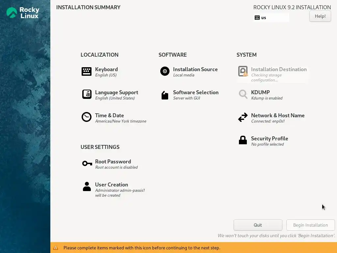This screenshot has width=337, height=253.
Task: Click 'English (United States)' language text
Action: [115, 98]
